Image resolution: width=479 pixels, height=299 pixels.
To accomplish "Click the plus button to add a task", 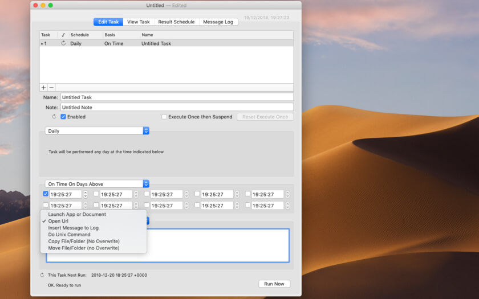I will click(43, 88).
